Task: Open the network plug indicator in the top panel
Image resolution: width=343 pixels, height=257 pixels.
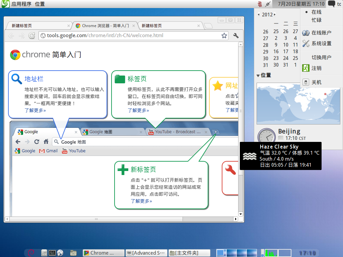Action: [268, 4]
